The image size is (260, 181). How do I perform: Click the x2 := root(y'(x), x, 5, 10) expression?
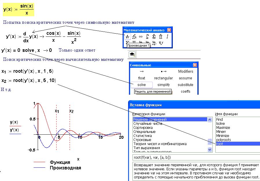click(29, 81)
